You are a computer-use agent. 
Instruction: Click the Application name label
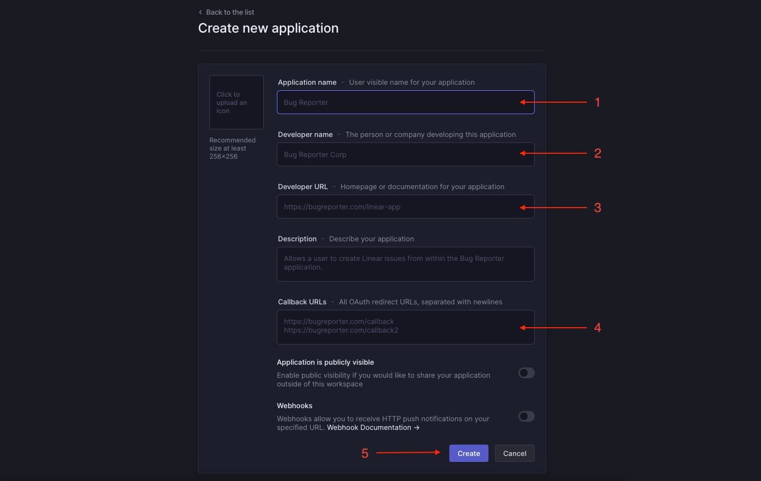point(307,82)
